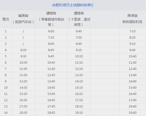Click row number 14 in the 班次 column
Image resolution: width=146 pixels, height=116 pixels.
[x=6, y=113]
